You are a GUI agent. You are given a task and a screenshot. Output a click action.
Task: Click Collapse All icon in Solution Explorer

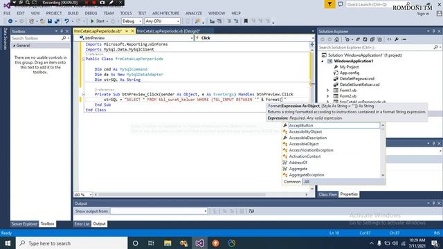click(x=372, y=39)
